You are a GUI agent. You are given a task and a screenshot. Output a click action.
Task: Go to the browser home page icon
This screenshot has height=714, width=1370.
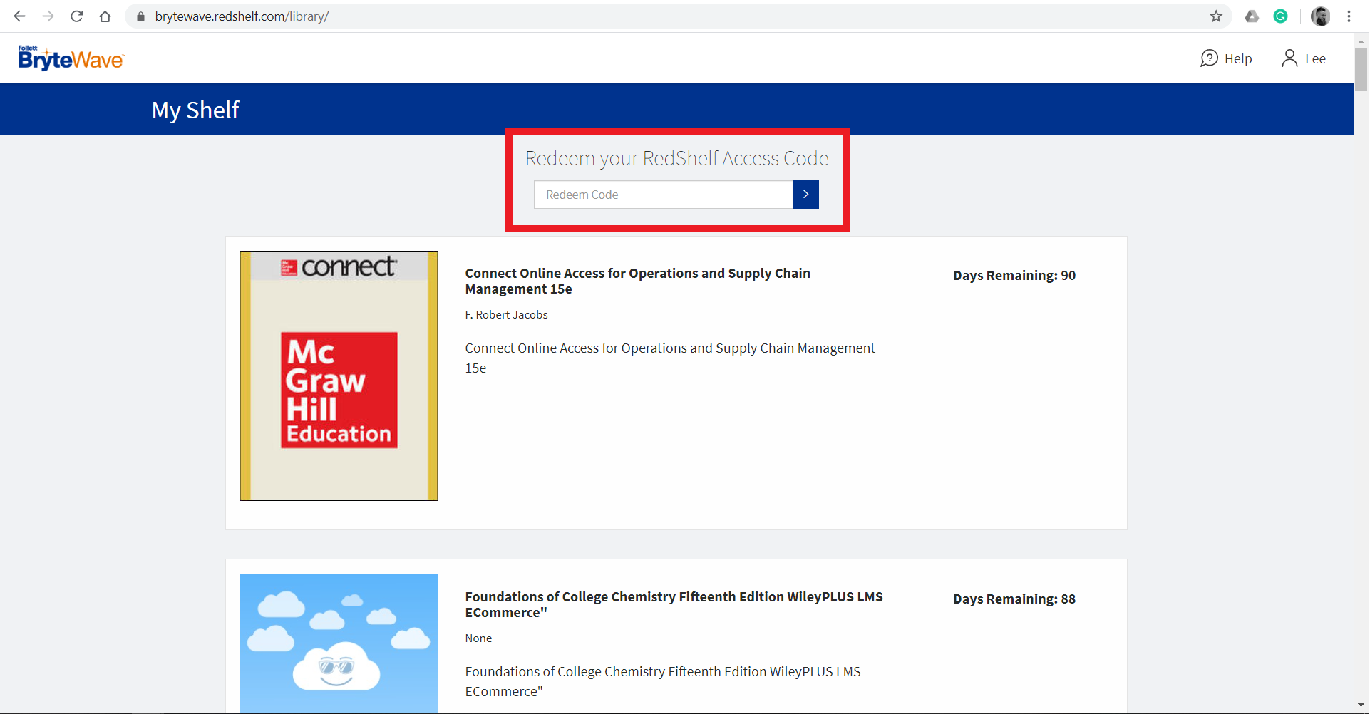point(105,16)
